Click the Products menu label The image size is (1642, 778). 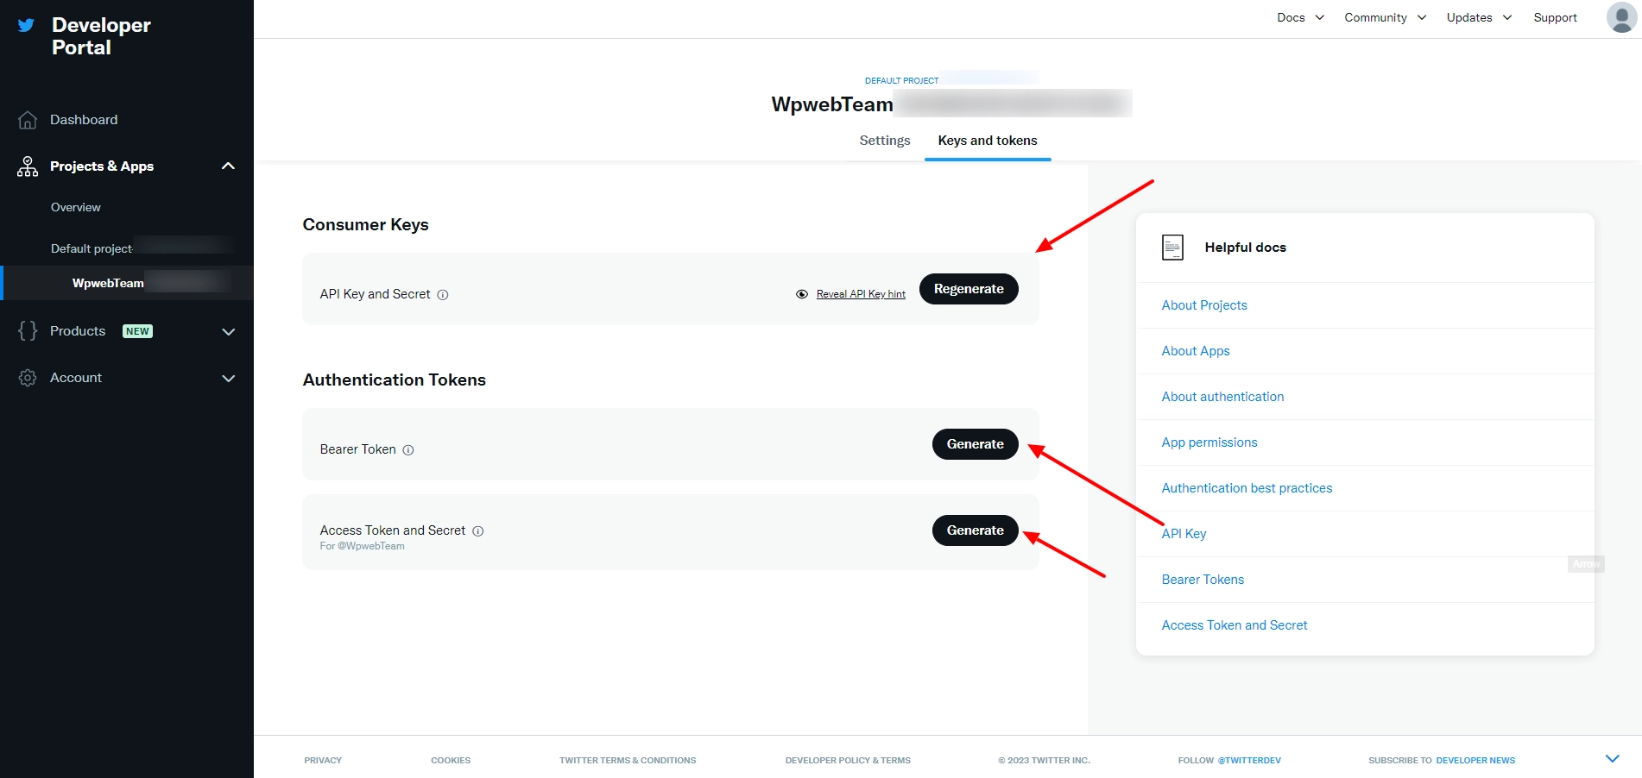coord(78,331)
